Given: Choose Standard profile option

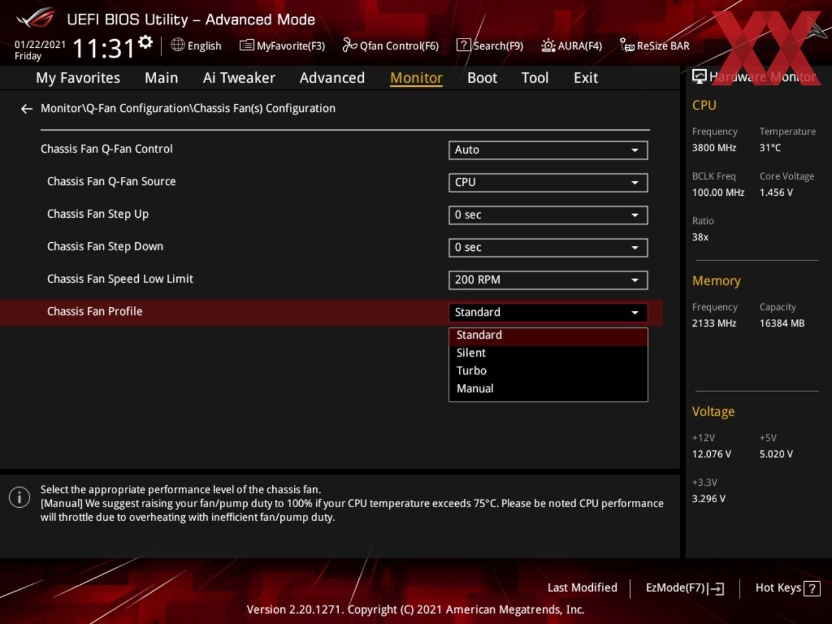Looking at the screenshot, I should [548, 335].
